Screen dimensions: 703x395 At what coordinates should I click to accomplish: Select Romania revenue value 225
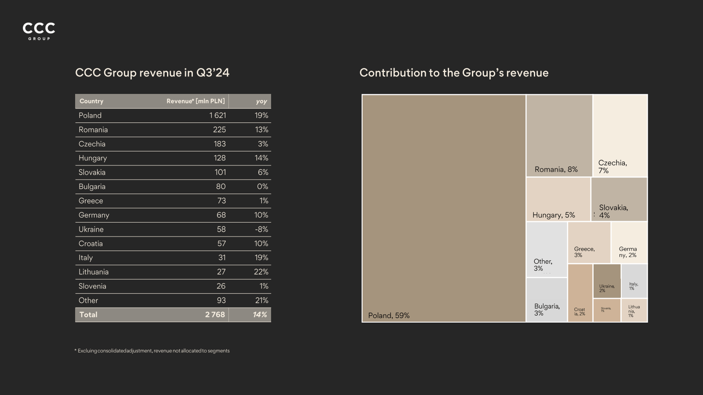219,129
